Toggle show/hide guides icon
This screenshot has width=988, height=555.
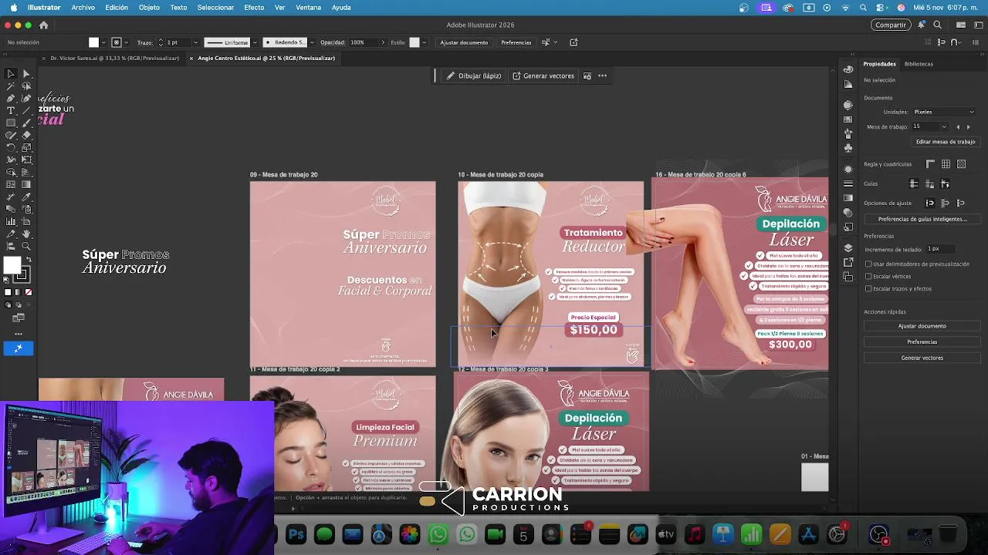point(913,183)
